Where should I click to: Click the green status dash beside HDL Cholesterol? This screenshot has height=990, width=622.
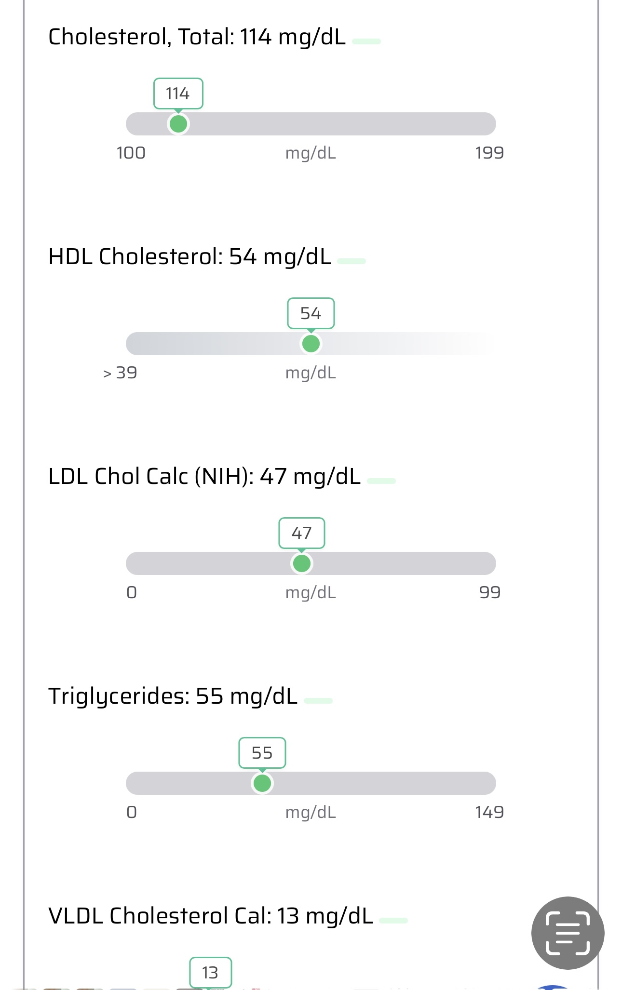click(x=352, y=261)
